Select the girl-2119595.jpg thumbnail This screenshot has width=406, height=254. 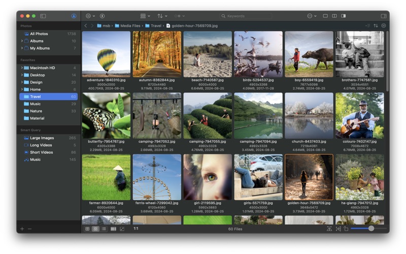click(208, 177)
